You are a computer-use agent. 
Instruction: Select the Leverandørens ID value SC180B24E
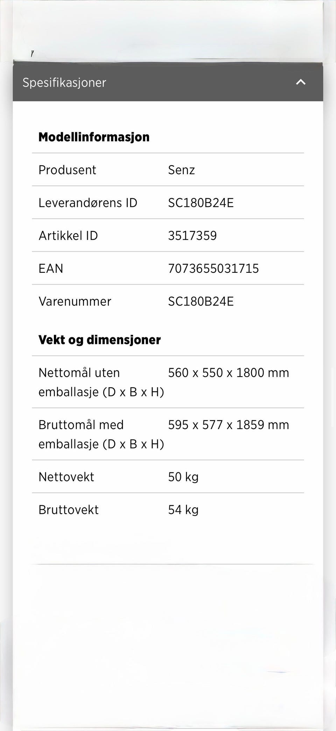[x=201, y=203]
